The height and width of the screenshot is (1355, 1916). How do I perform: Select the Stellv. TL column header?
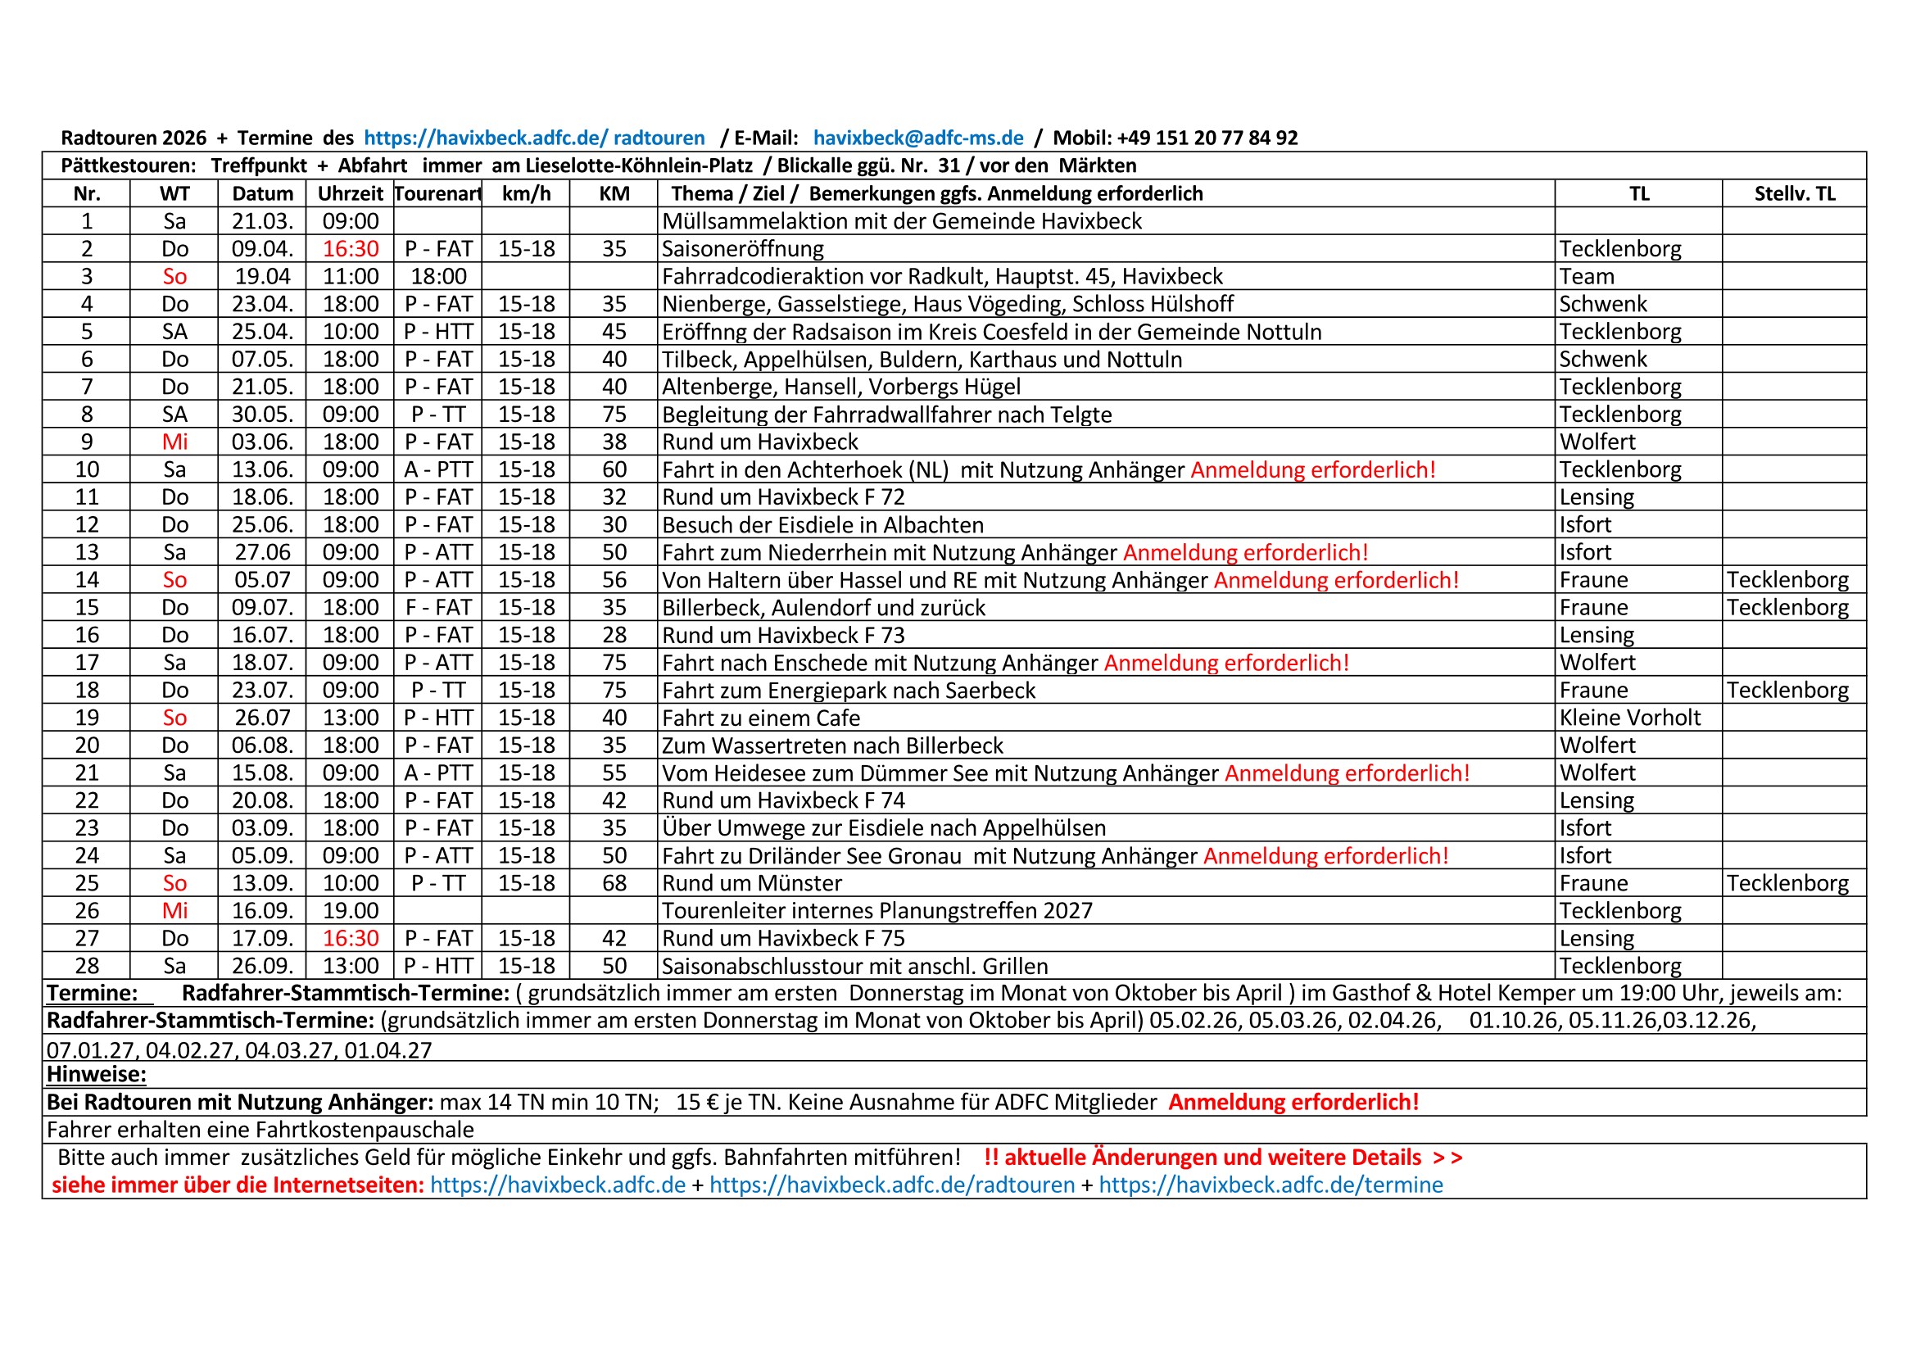coord(1794,193)
